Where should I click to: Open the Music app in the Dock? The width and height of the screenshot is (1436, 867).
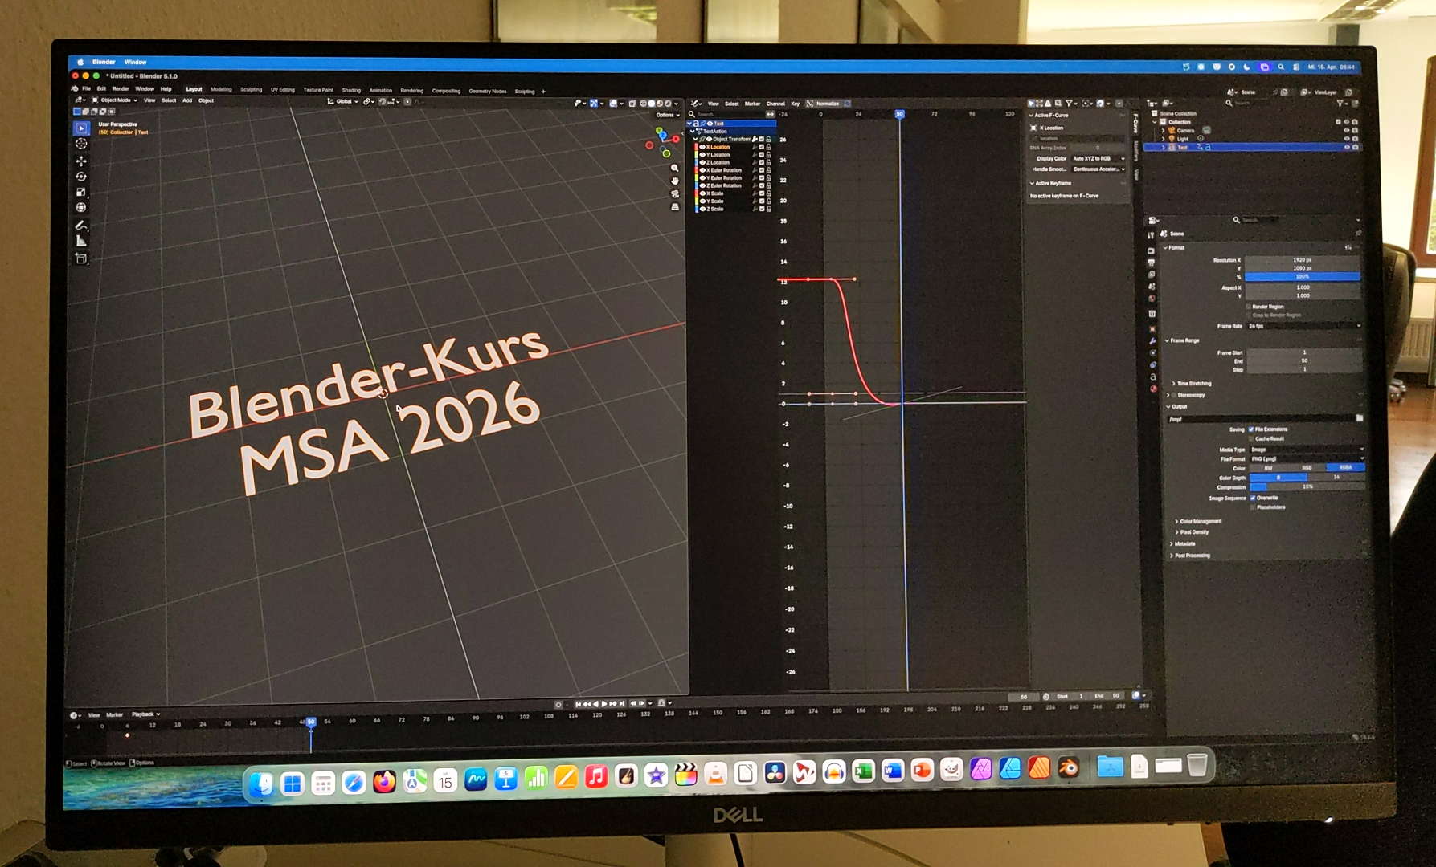(596, 776)
